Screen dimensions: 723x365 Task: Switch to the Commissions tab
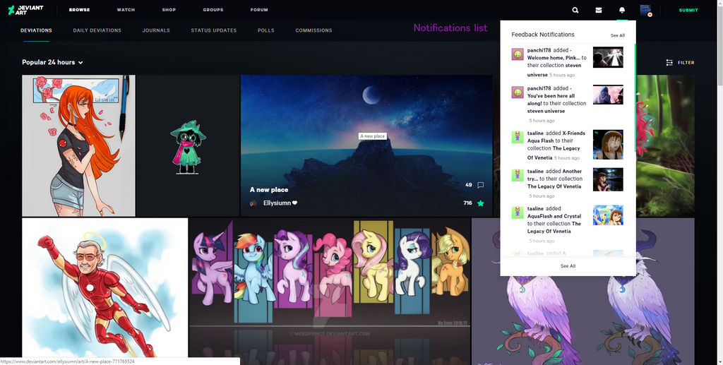pos(313,30)
